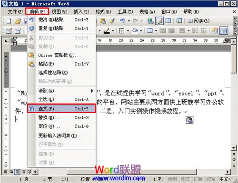Click the cell alignment icon
This screenshot has width=238, height=183.
(182, 30)
